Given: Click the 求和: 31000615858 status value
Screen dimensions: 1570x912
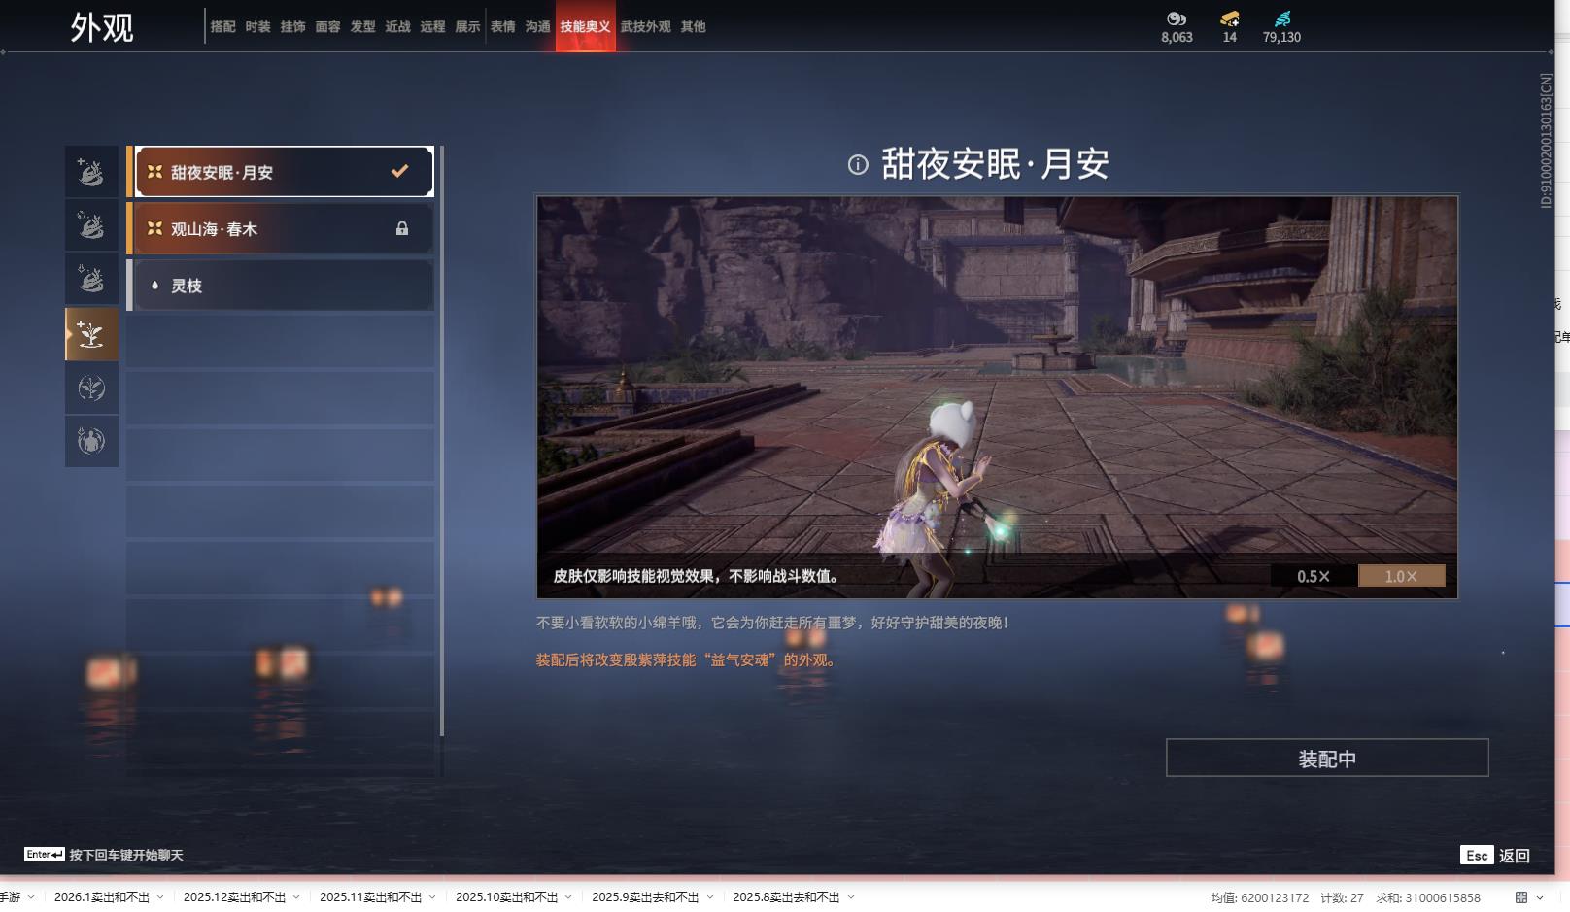Looking at the screenshot, I should [x=1428, y=898].
